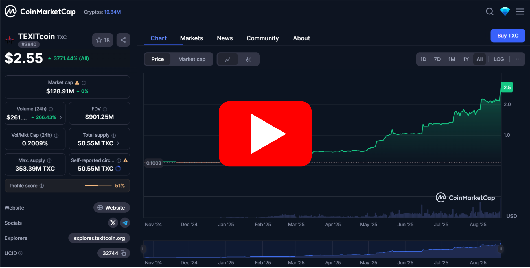This screenshot has height=268, width=530.
Task: Toggle LOG scale on chart
Action: click(499, 59)
